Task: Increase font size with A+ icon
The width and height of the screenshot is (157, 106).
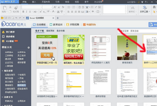Action: pos(55,7)
